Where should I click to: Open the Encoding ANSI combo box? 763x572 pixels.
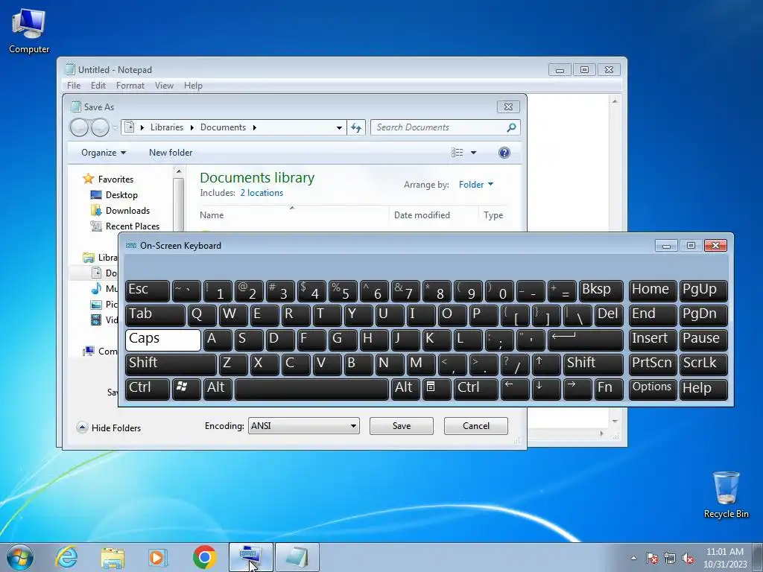click(x=304, y=425)
